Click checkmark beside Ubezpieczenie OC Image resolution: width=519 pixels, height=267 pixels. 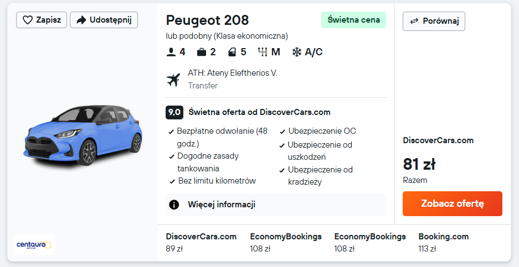282,132
